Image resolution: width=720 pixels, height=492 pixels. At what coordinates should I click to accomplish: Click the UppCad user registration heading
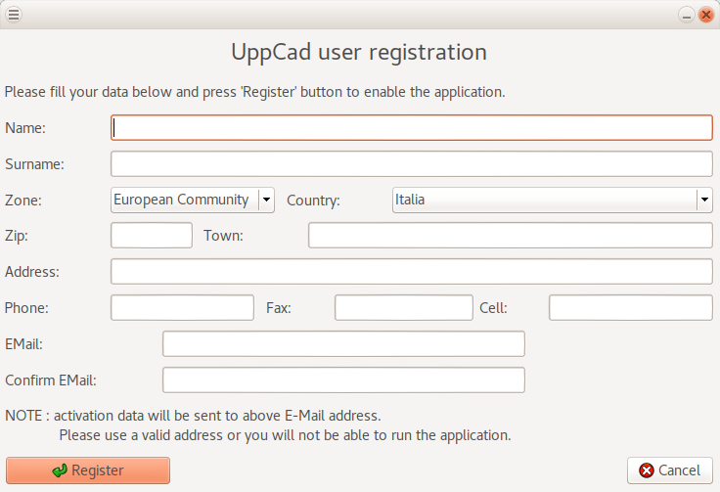[x=359, y=52]
